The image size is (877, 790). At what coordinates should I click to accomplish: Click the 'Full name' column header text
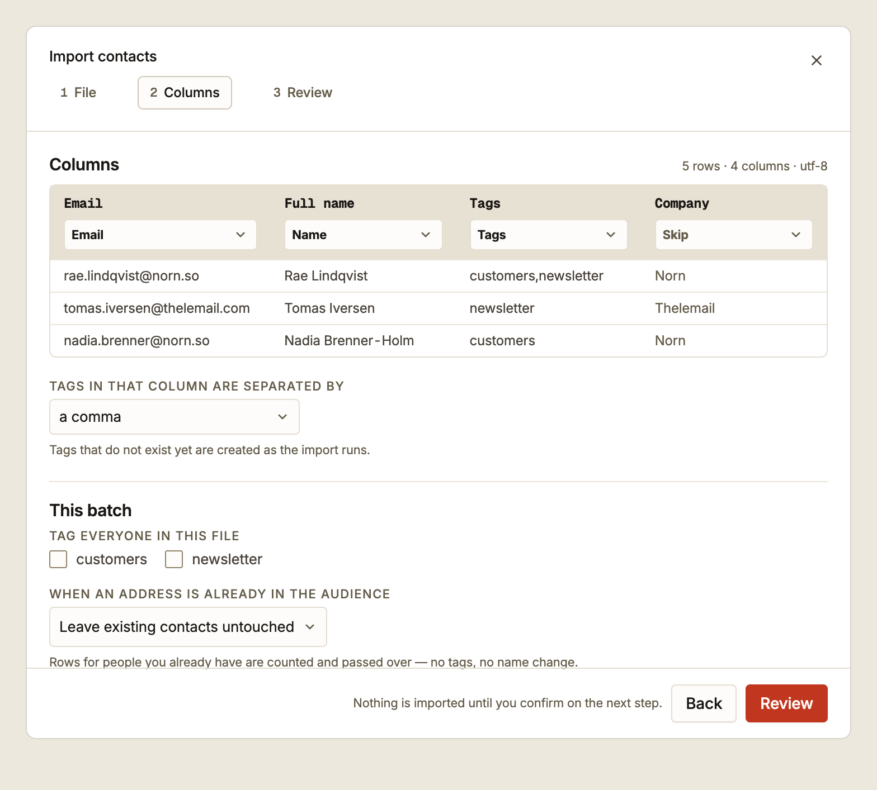point(319,203)
